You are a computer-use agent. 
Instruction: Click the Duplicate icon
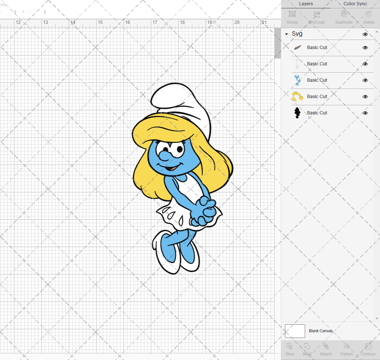344,14
